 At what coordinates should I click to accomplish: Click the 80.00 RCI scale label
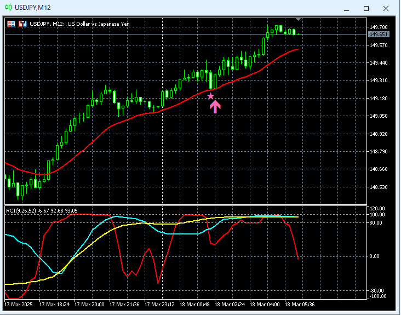point(376,223)
